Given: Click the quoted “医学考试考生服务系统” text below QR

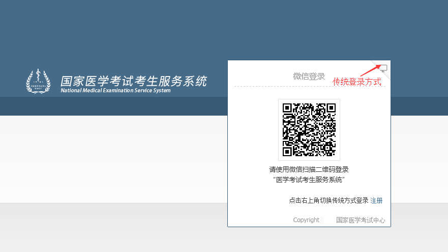Looking at the screenshot, I should coord(309,179).
